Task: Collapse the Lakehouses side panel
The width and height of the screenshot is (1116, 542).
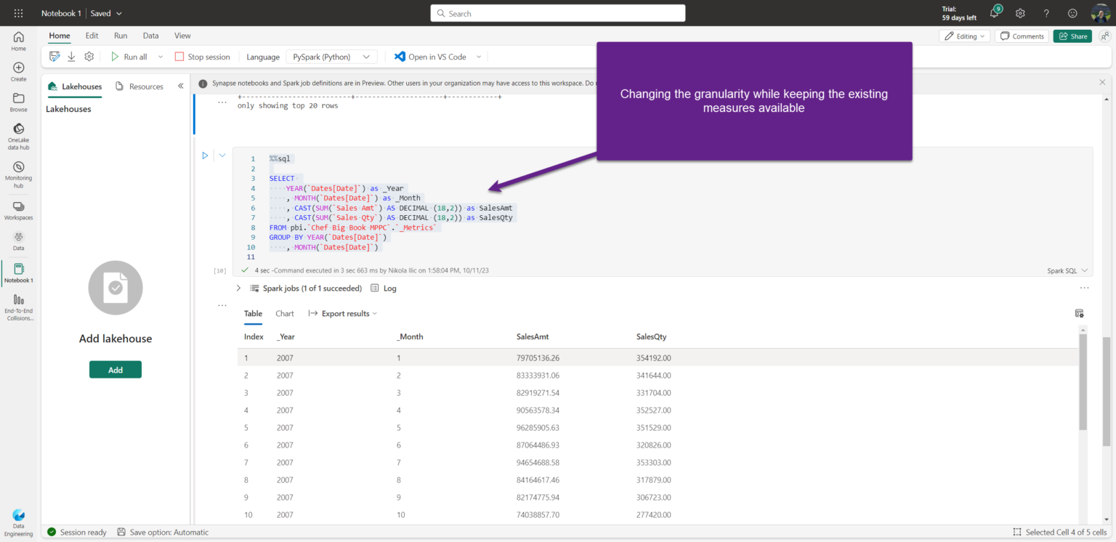Action: [181, 86]
